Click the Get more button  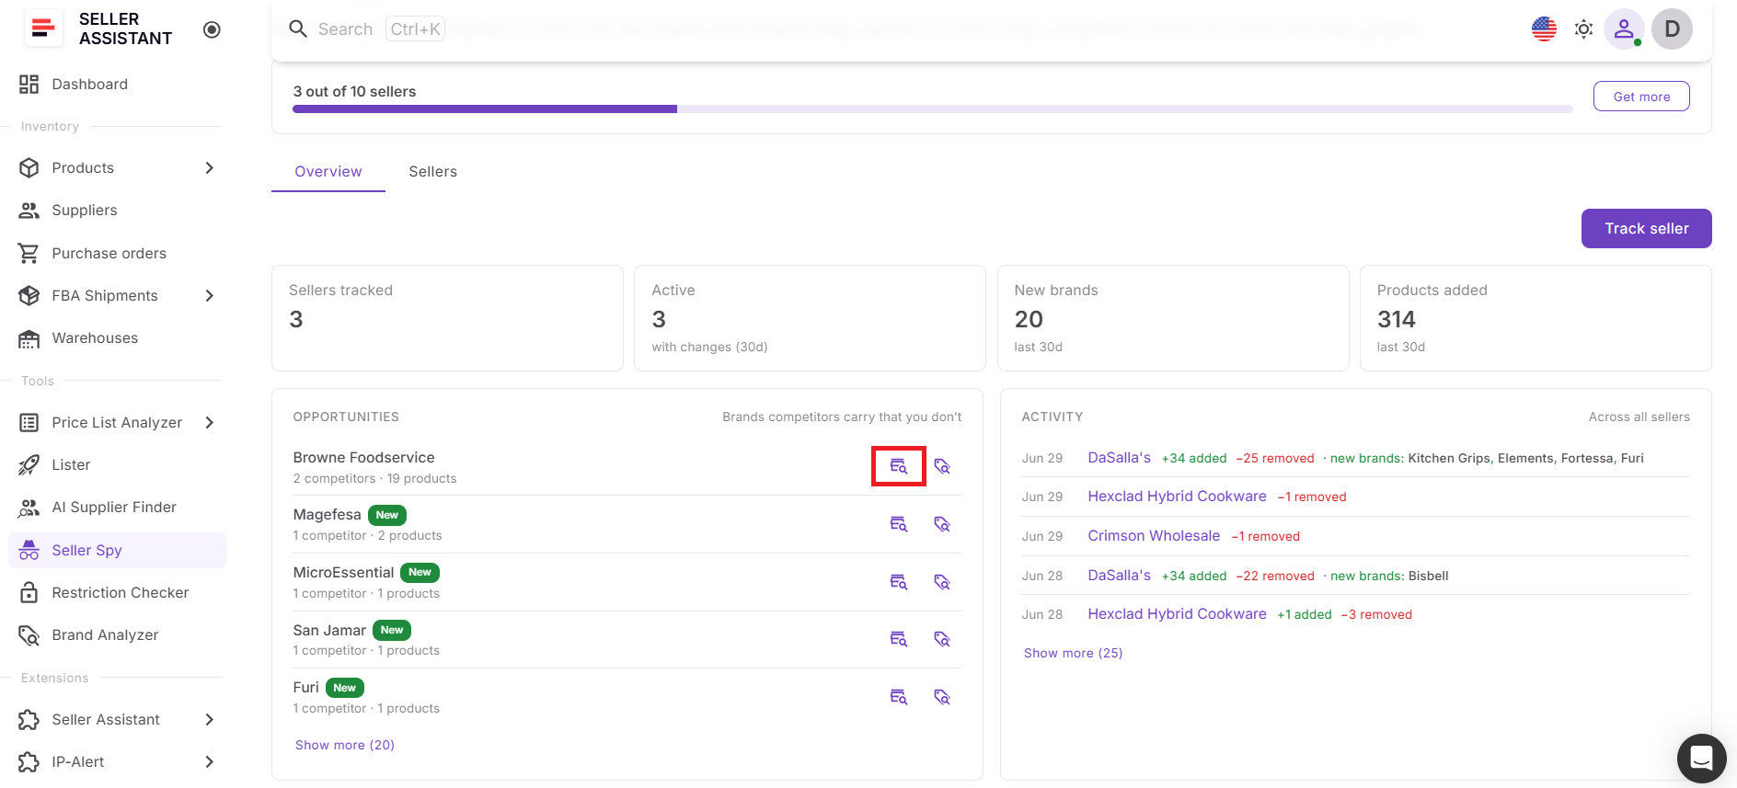pyautogui.click(x=1641, y=97)
